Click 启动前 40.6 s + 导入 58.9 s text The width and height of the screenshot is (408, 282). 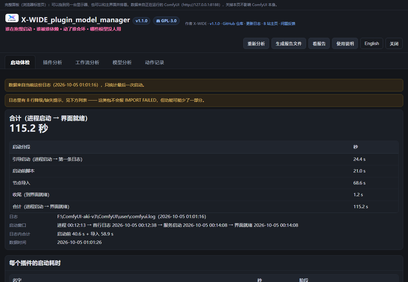(85, 234)
